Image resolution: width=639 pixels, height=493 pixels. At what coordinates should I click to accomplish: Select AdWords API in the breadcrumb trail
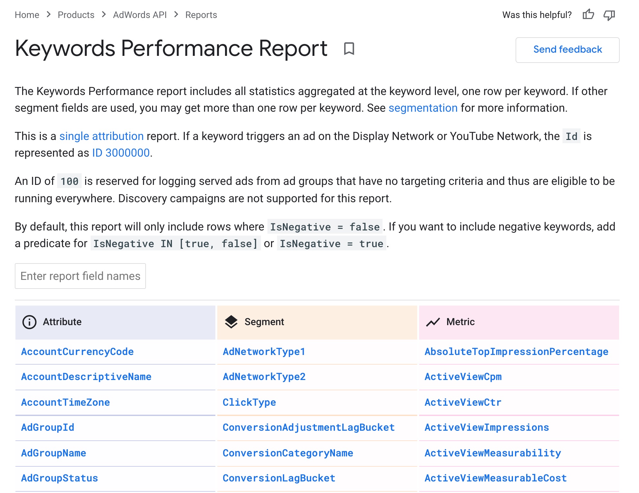(139, 15)
